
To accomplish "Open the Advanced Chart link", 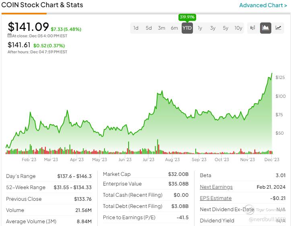I will coord(263,5).
